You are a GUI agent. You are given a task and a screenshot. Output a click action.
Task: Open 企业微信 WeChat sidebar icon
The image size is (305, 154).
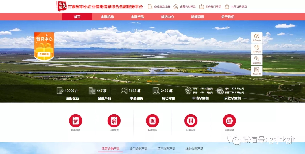(x=256, y=60)
